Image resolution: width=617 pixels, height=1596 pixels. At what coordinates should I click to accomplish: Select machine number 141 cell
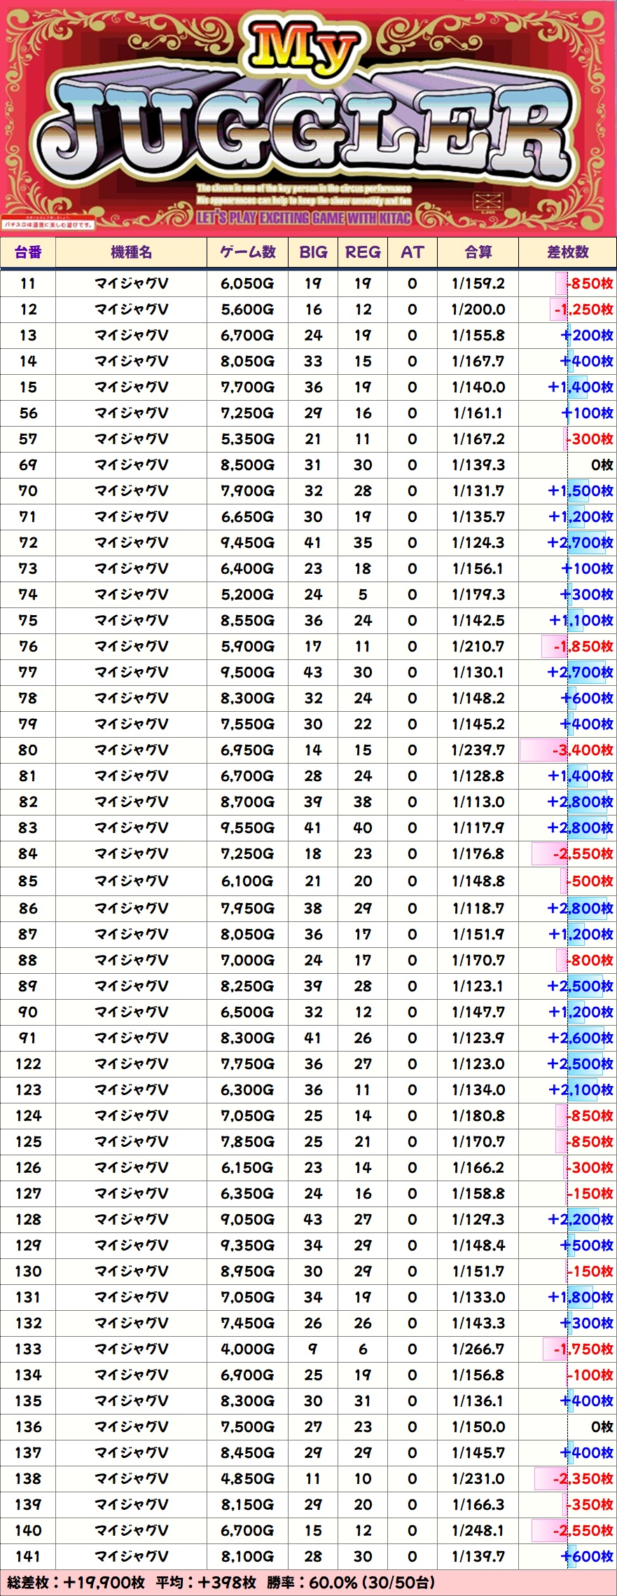click(x=28, y=1557)
